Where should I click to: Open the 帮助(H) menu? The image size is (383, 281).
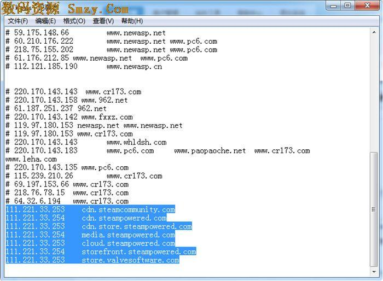(x=132, y=21)
